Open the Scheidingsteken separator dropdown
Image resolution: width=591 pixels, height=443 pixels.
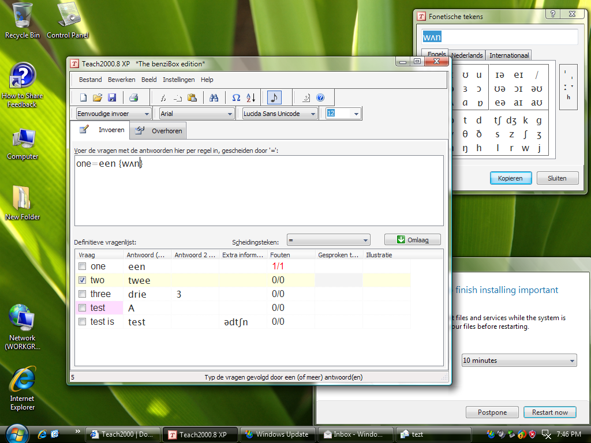point(328,240)
